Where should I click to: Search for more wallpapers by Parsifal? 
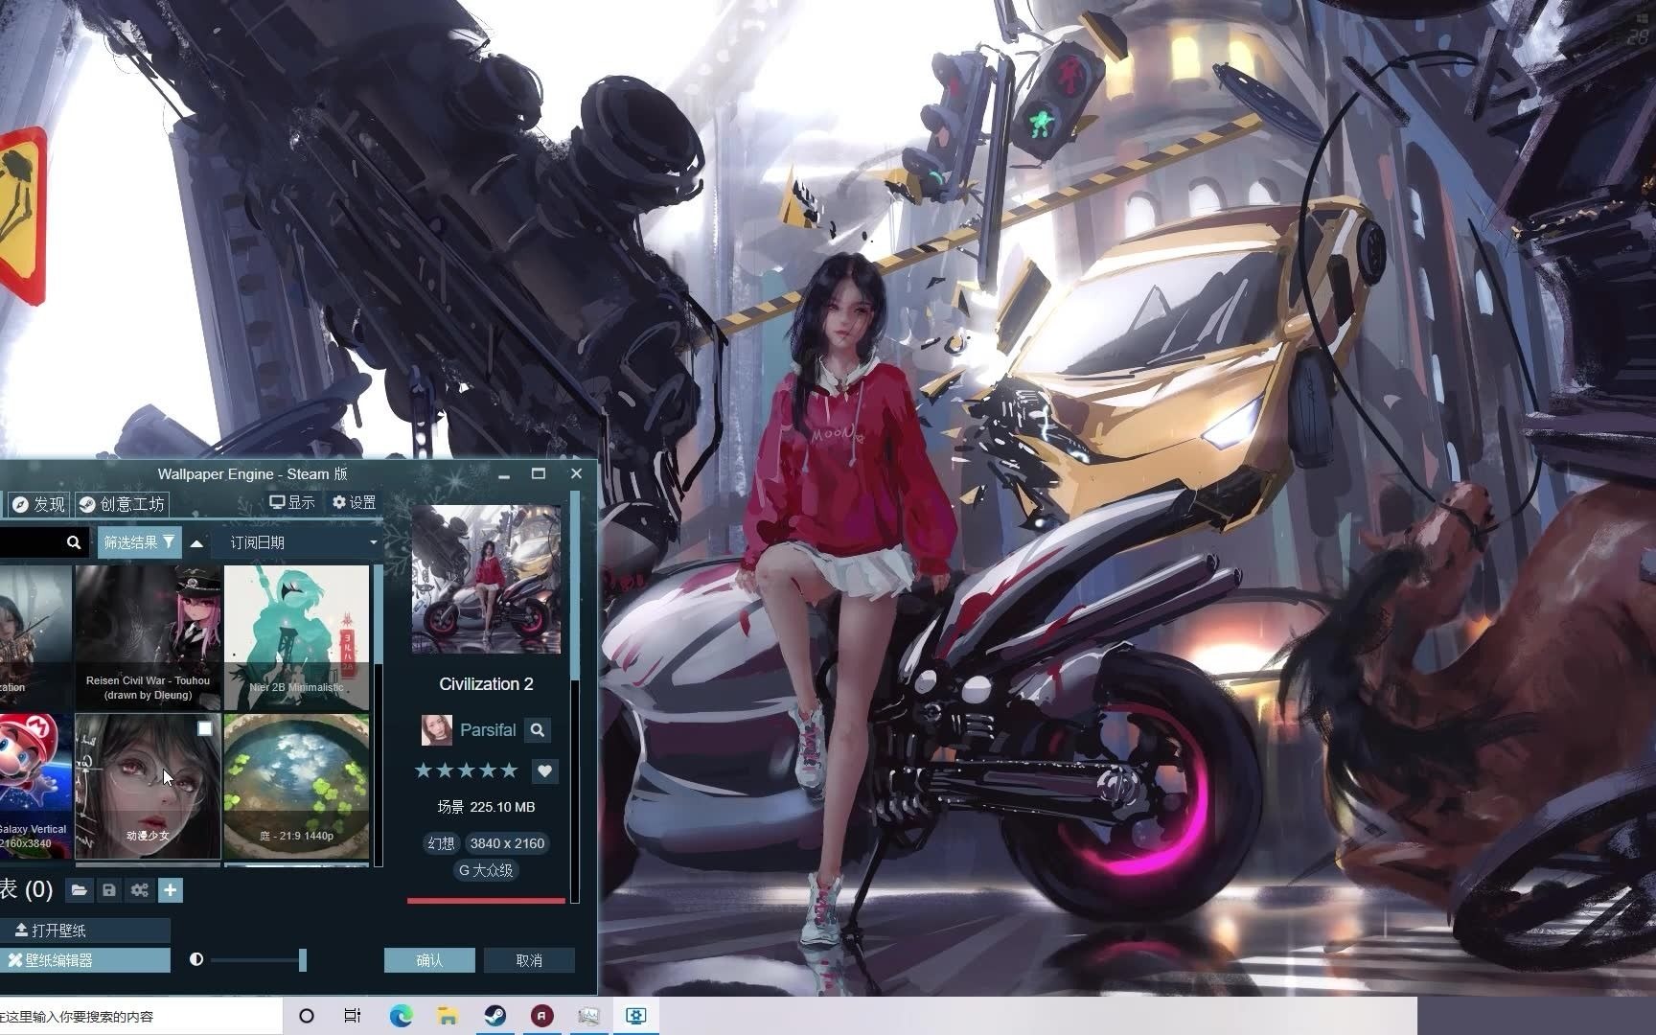click(538, 730)
